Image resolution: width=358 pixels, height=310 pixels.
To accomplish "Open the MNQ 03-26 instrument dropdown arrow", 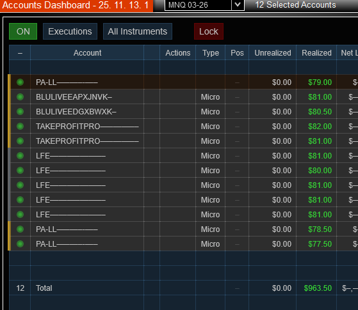I will (x=238, y=4).
